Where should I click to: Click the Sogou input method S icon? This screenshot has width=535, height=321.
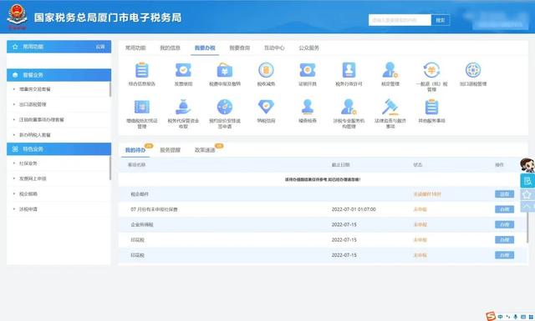(x=491, y=316)
